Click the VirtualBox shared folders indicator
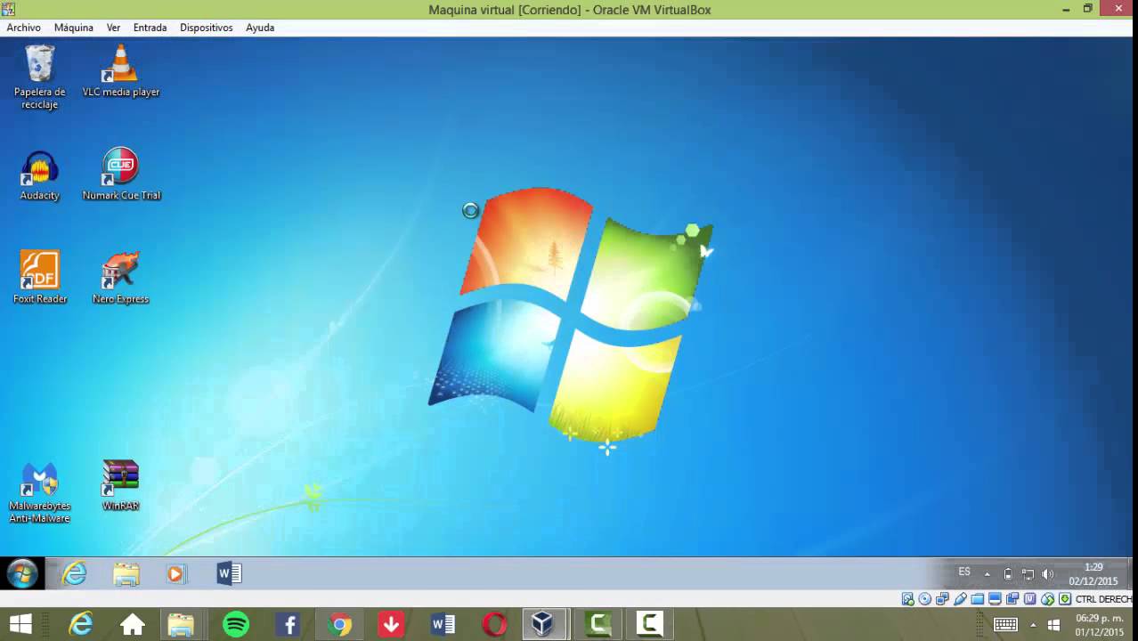The width and height of the screenshot is (1138, 641). (977, 599)
